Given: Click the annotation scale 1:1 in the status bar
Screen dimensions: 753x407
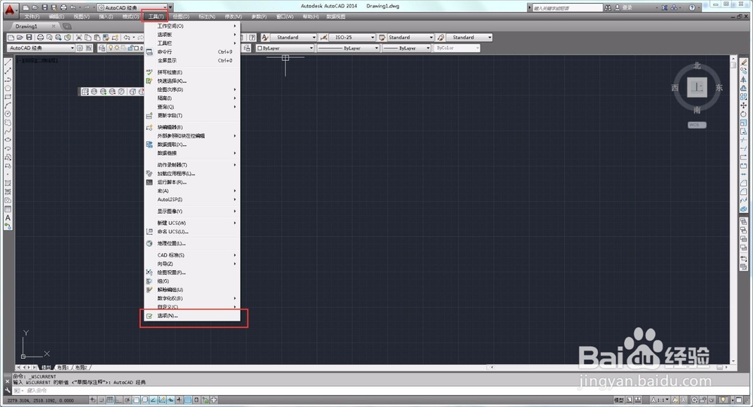Looking at the screenshot, I should pos(660,399).
